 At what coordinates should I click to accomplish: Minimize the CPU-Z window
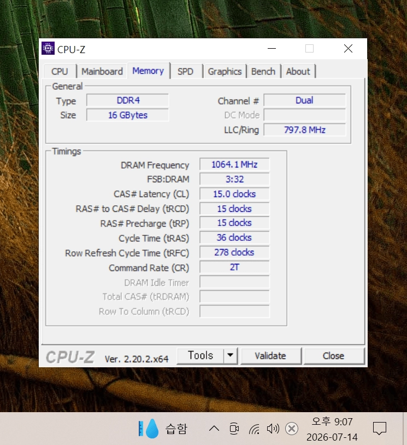tap(272, 49)
